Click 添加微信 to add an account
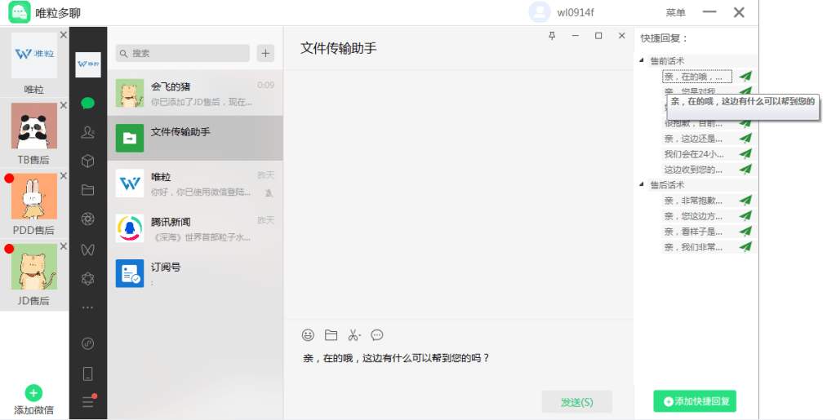The image size is (836, 420). click(33, 400)
